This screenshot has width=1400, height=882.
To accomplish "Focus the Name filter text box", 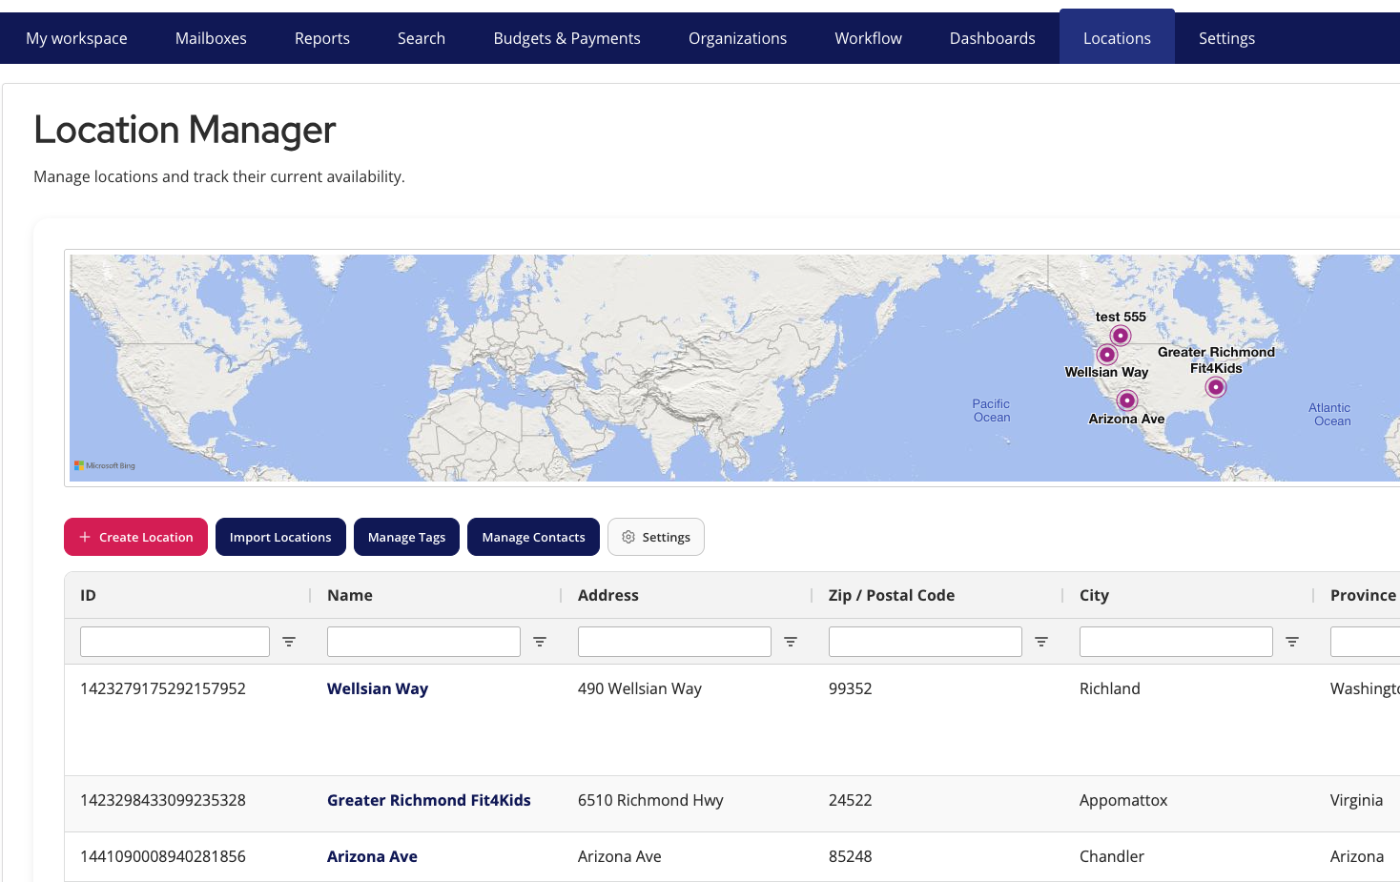I will point(424,642).
